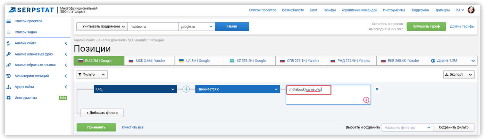The width and height of the screenshot is (485, 140).
Task: Click the Аудит сайта structure icon
Action: (x=9, y=87)
